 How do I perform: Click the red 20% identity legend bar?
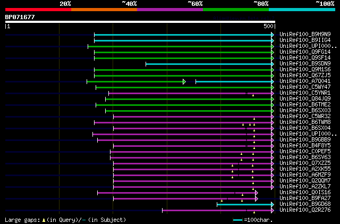click(38, 10)
